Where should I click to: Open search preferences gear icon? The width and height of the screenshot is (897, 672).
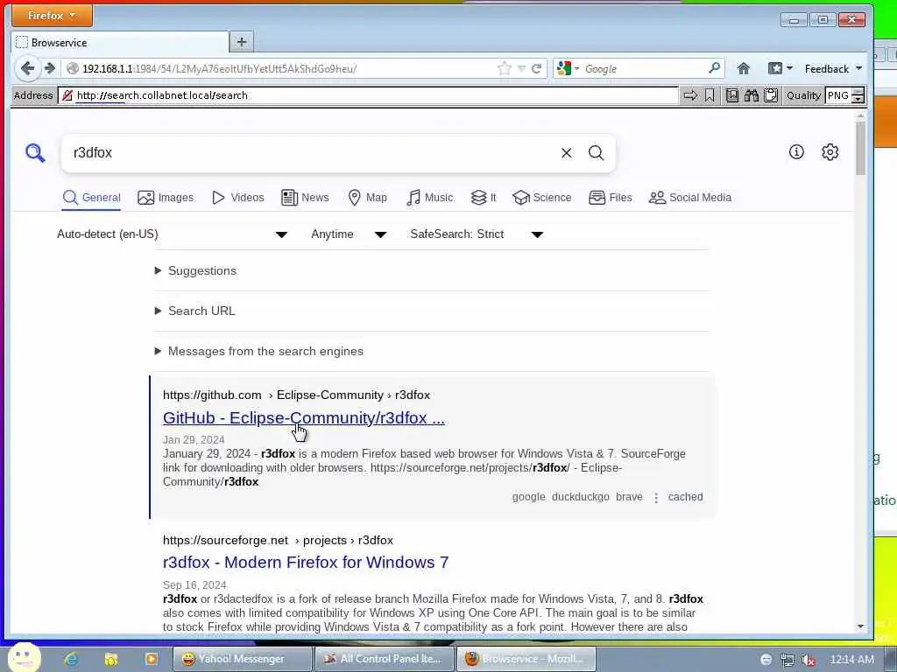tap(830, 151)
